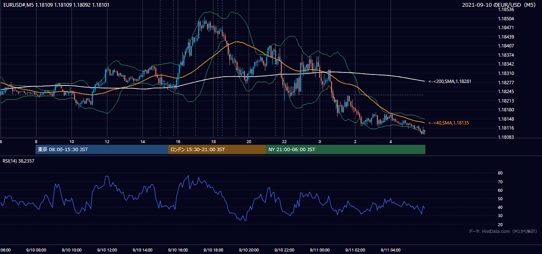The image size is (542, 254).
Task: Click hour tick 2 on chart axis
Action: click(x=355, y=141)
